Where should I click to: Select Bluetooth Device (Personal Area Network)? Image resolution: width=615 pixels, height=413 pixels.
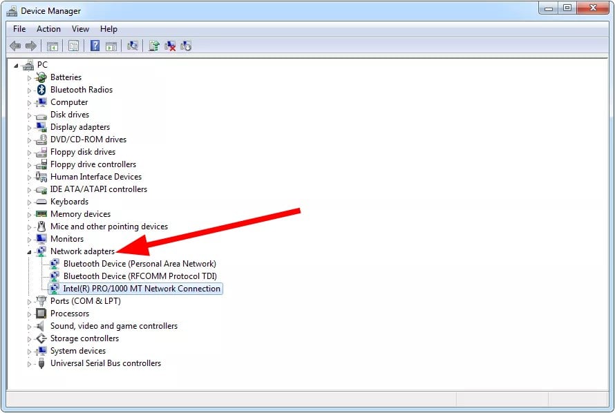140,264
